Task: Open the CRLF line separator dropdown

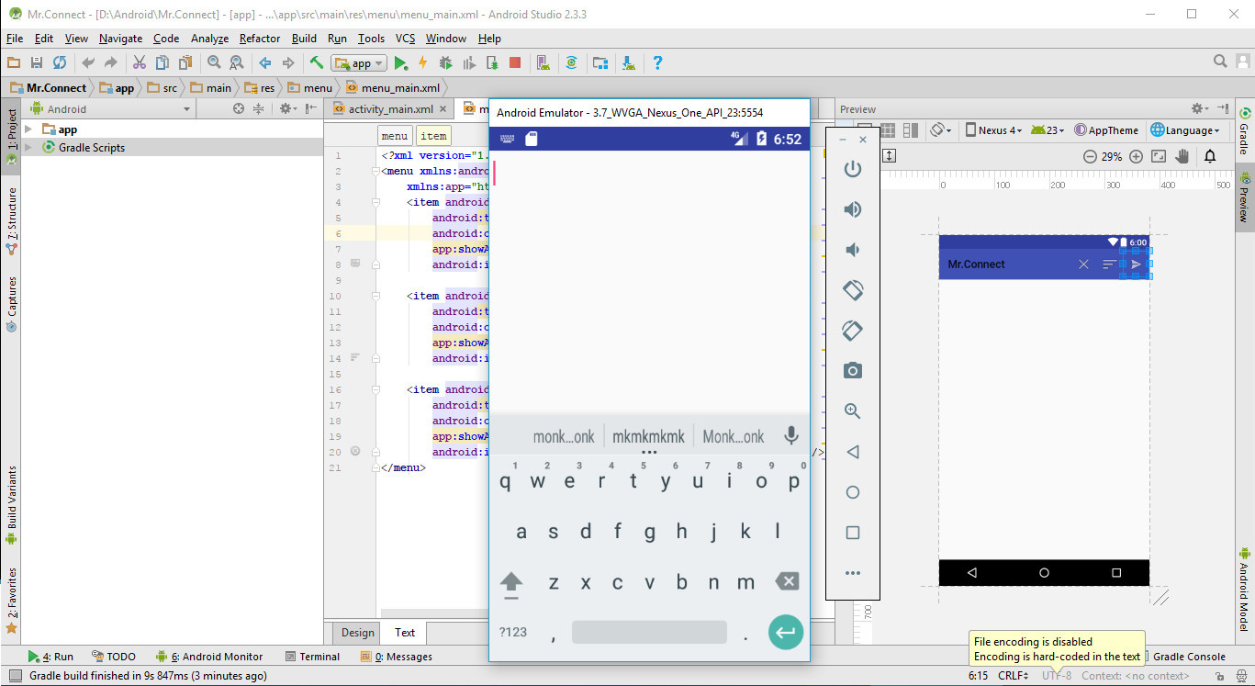Action: pos(1013,676)
